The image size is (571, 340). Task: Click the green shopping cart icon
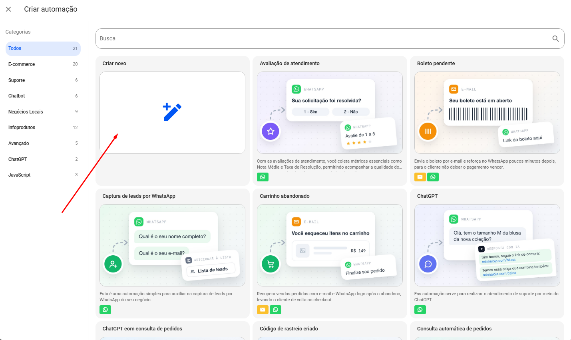pyautogui.click(x=271, y=264)
